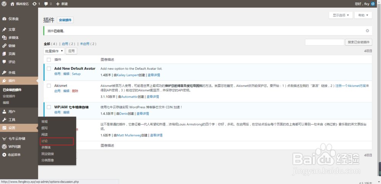Click 搜索已安装插件 search button

[359, 42]
